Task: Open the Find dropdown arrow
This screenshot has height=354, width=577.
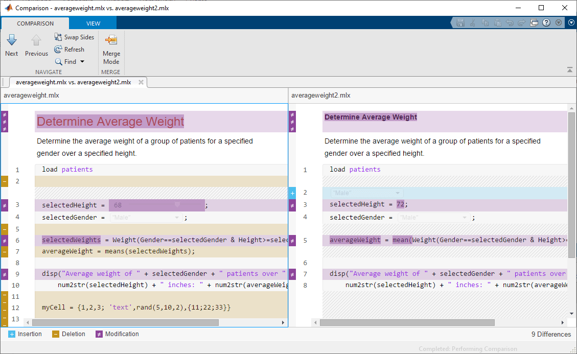Action: tap(82, 62)
